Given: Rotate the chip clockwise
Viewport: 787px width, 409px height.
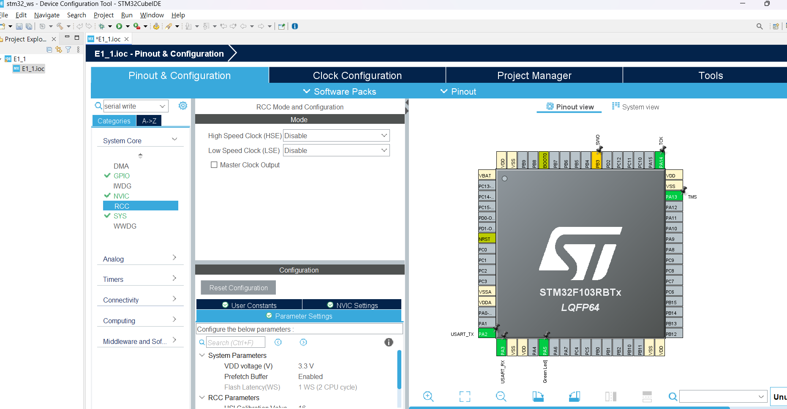Looking at the screenshot, I should coord(538,396).
